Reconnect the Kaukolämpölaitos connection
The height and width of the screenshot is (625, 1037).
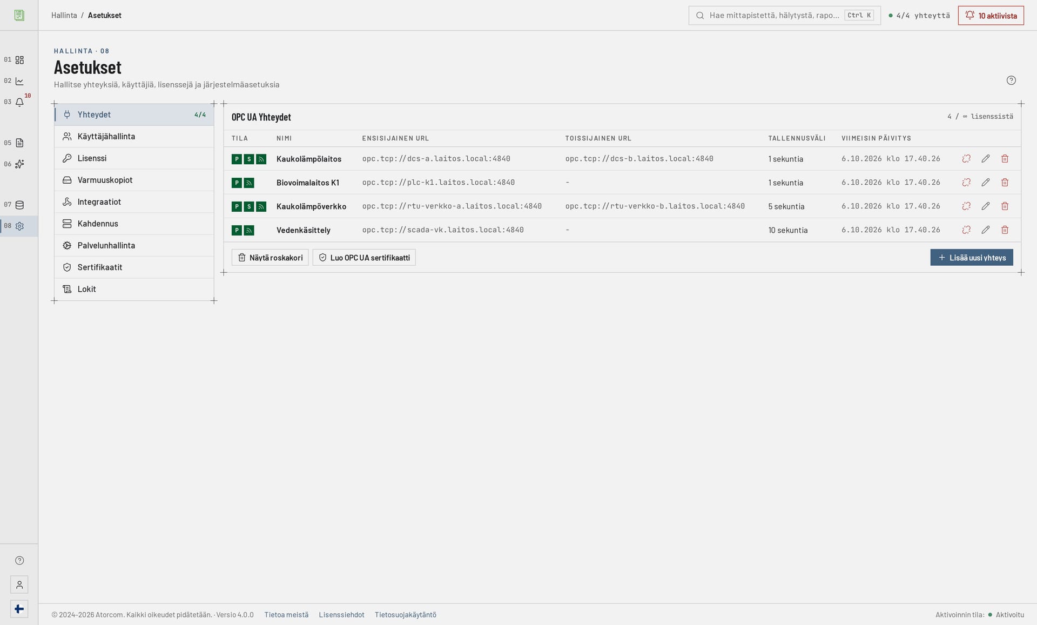click(x=966, y=159)
